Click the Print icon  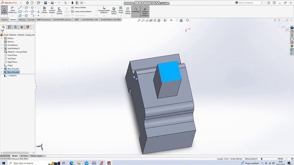[52, 3]
